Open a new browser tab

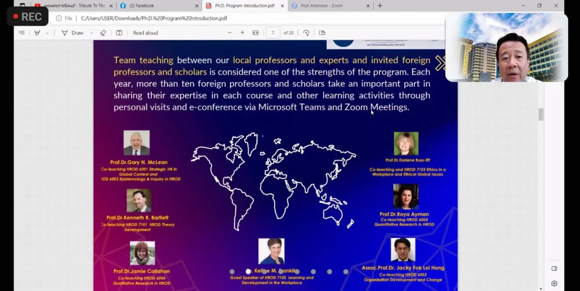379,6
